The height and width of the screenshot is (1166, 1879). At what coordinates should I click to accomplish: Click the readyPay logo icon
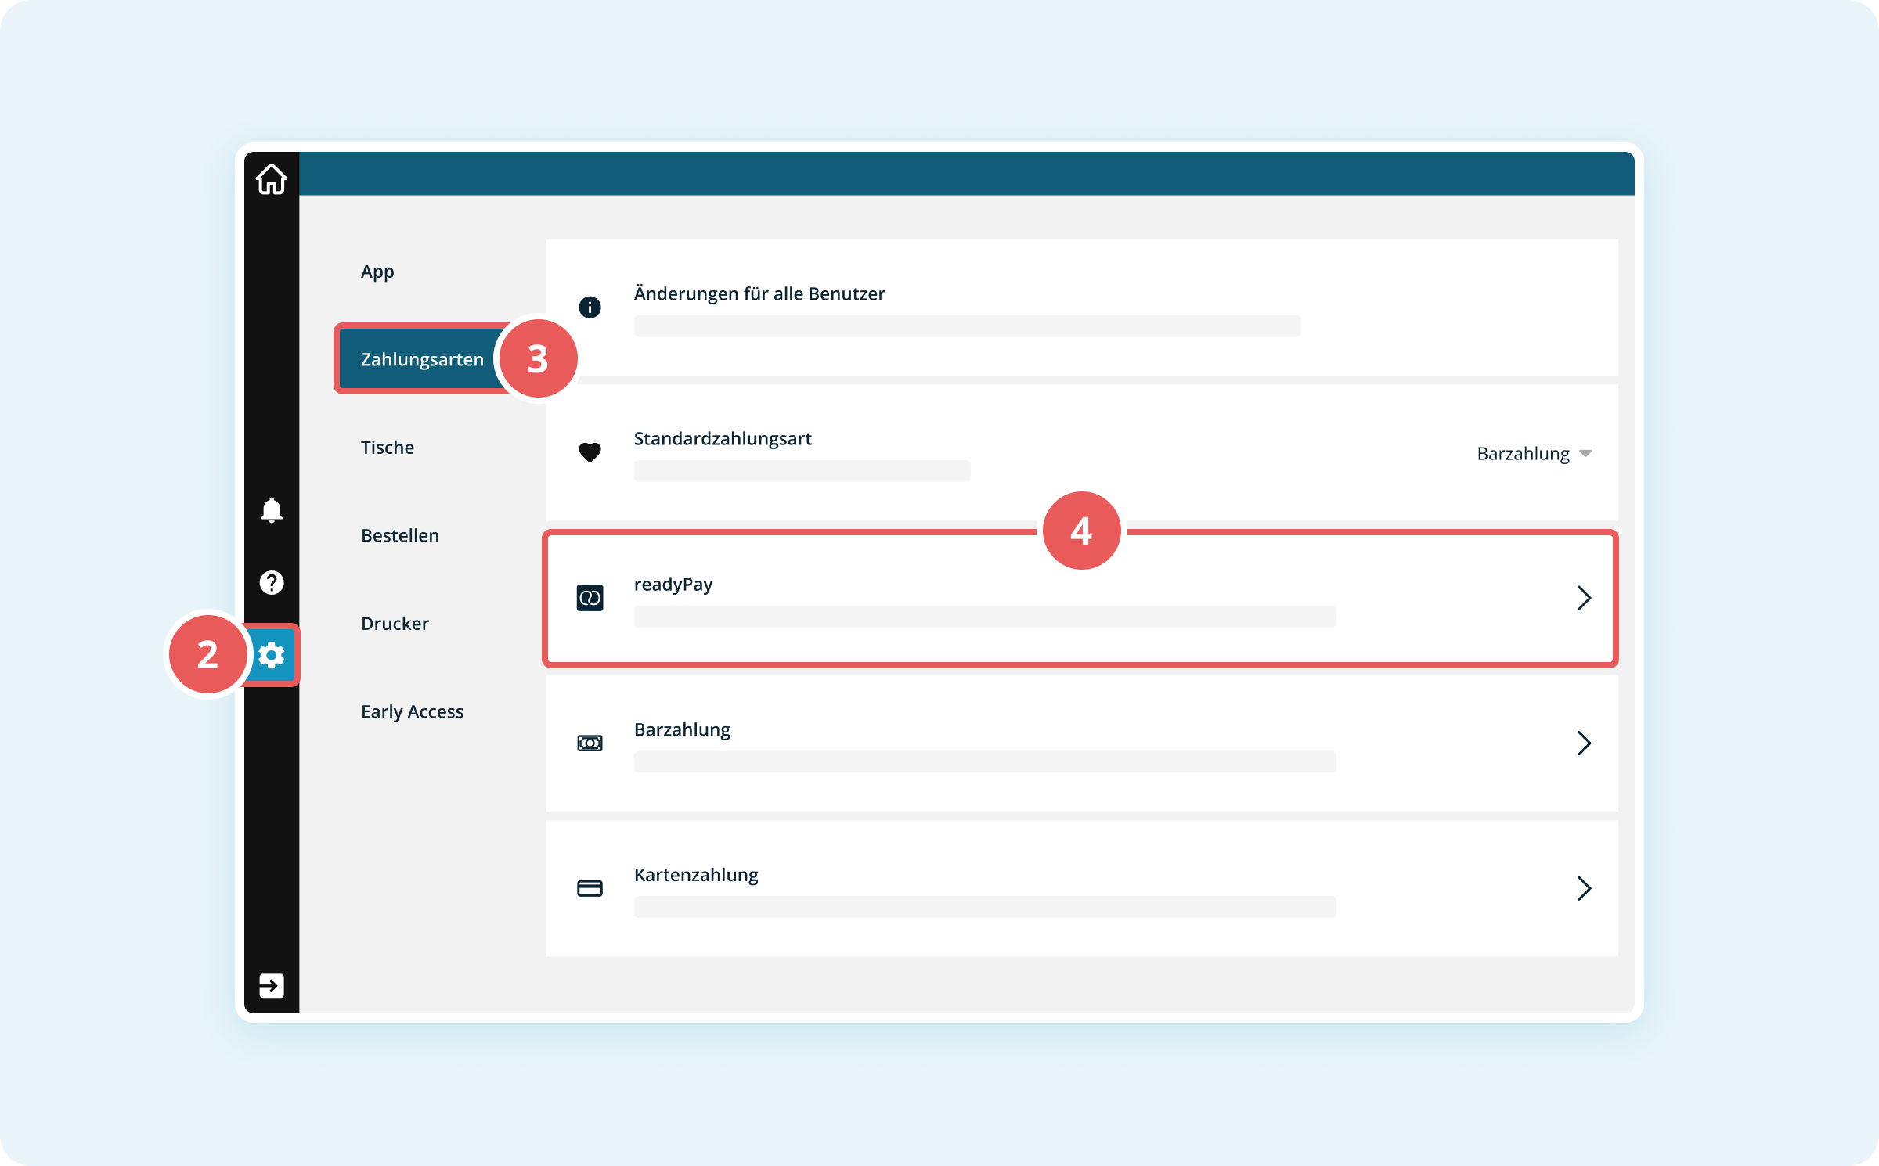coord(590,598)
